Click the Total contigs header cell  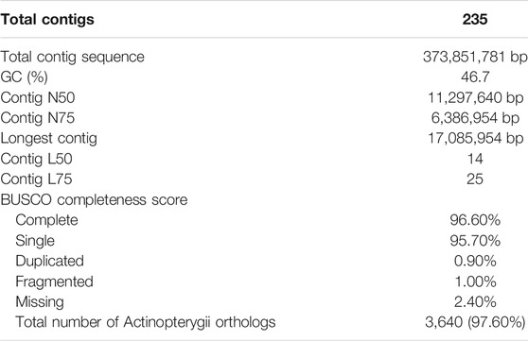click(47, 20)
